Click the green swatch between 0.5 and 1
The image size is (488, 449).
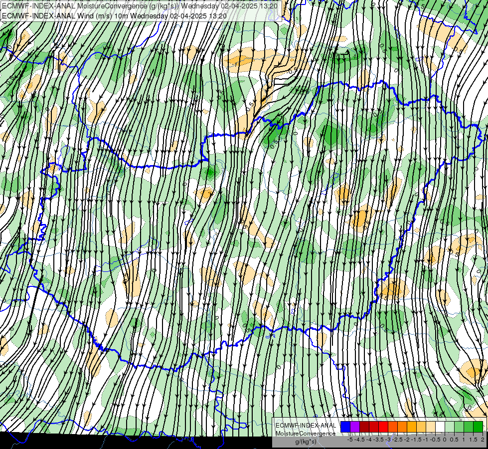coord(459,427)
